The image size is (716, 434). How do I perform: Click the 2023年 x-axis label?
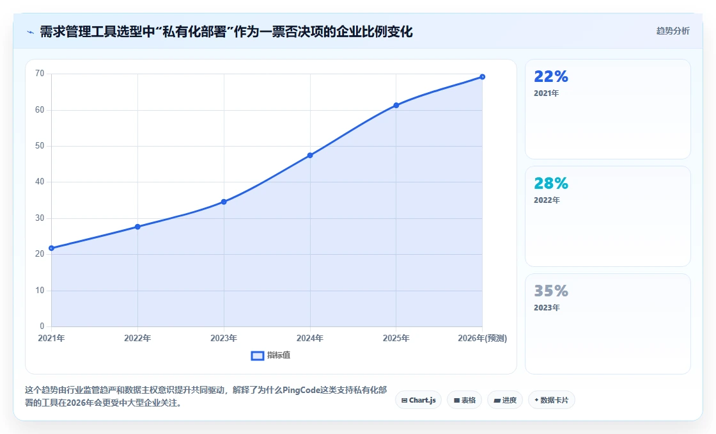tap(224, 339)
